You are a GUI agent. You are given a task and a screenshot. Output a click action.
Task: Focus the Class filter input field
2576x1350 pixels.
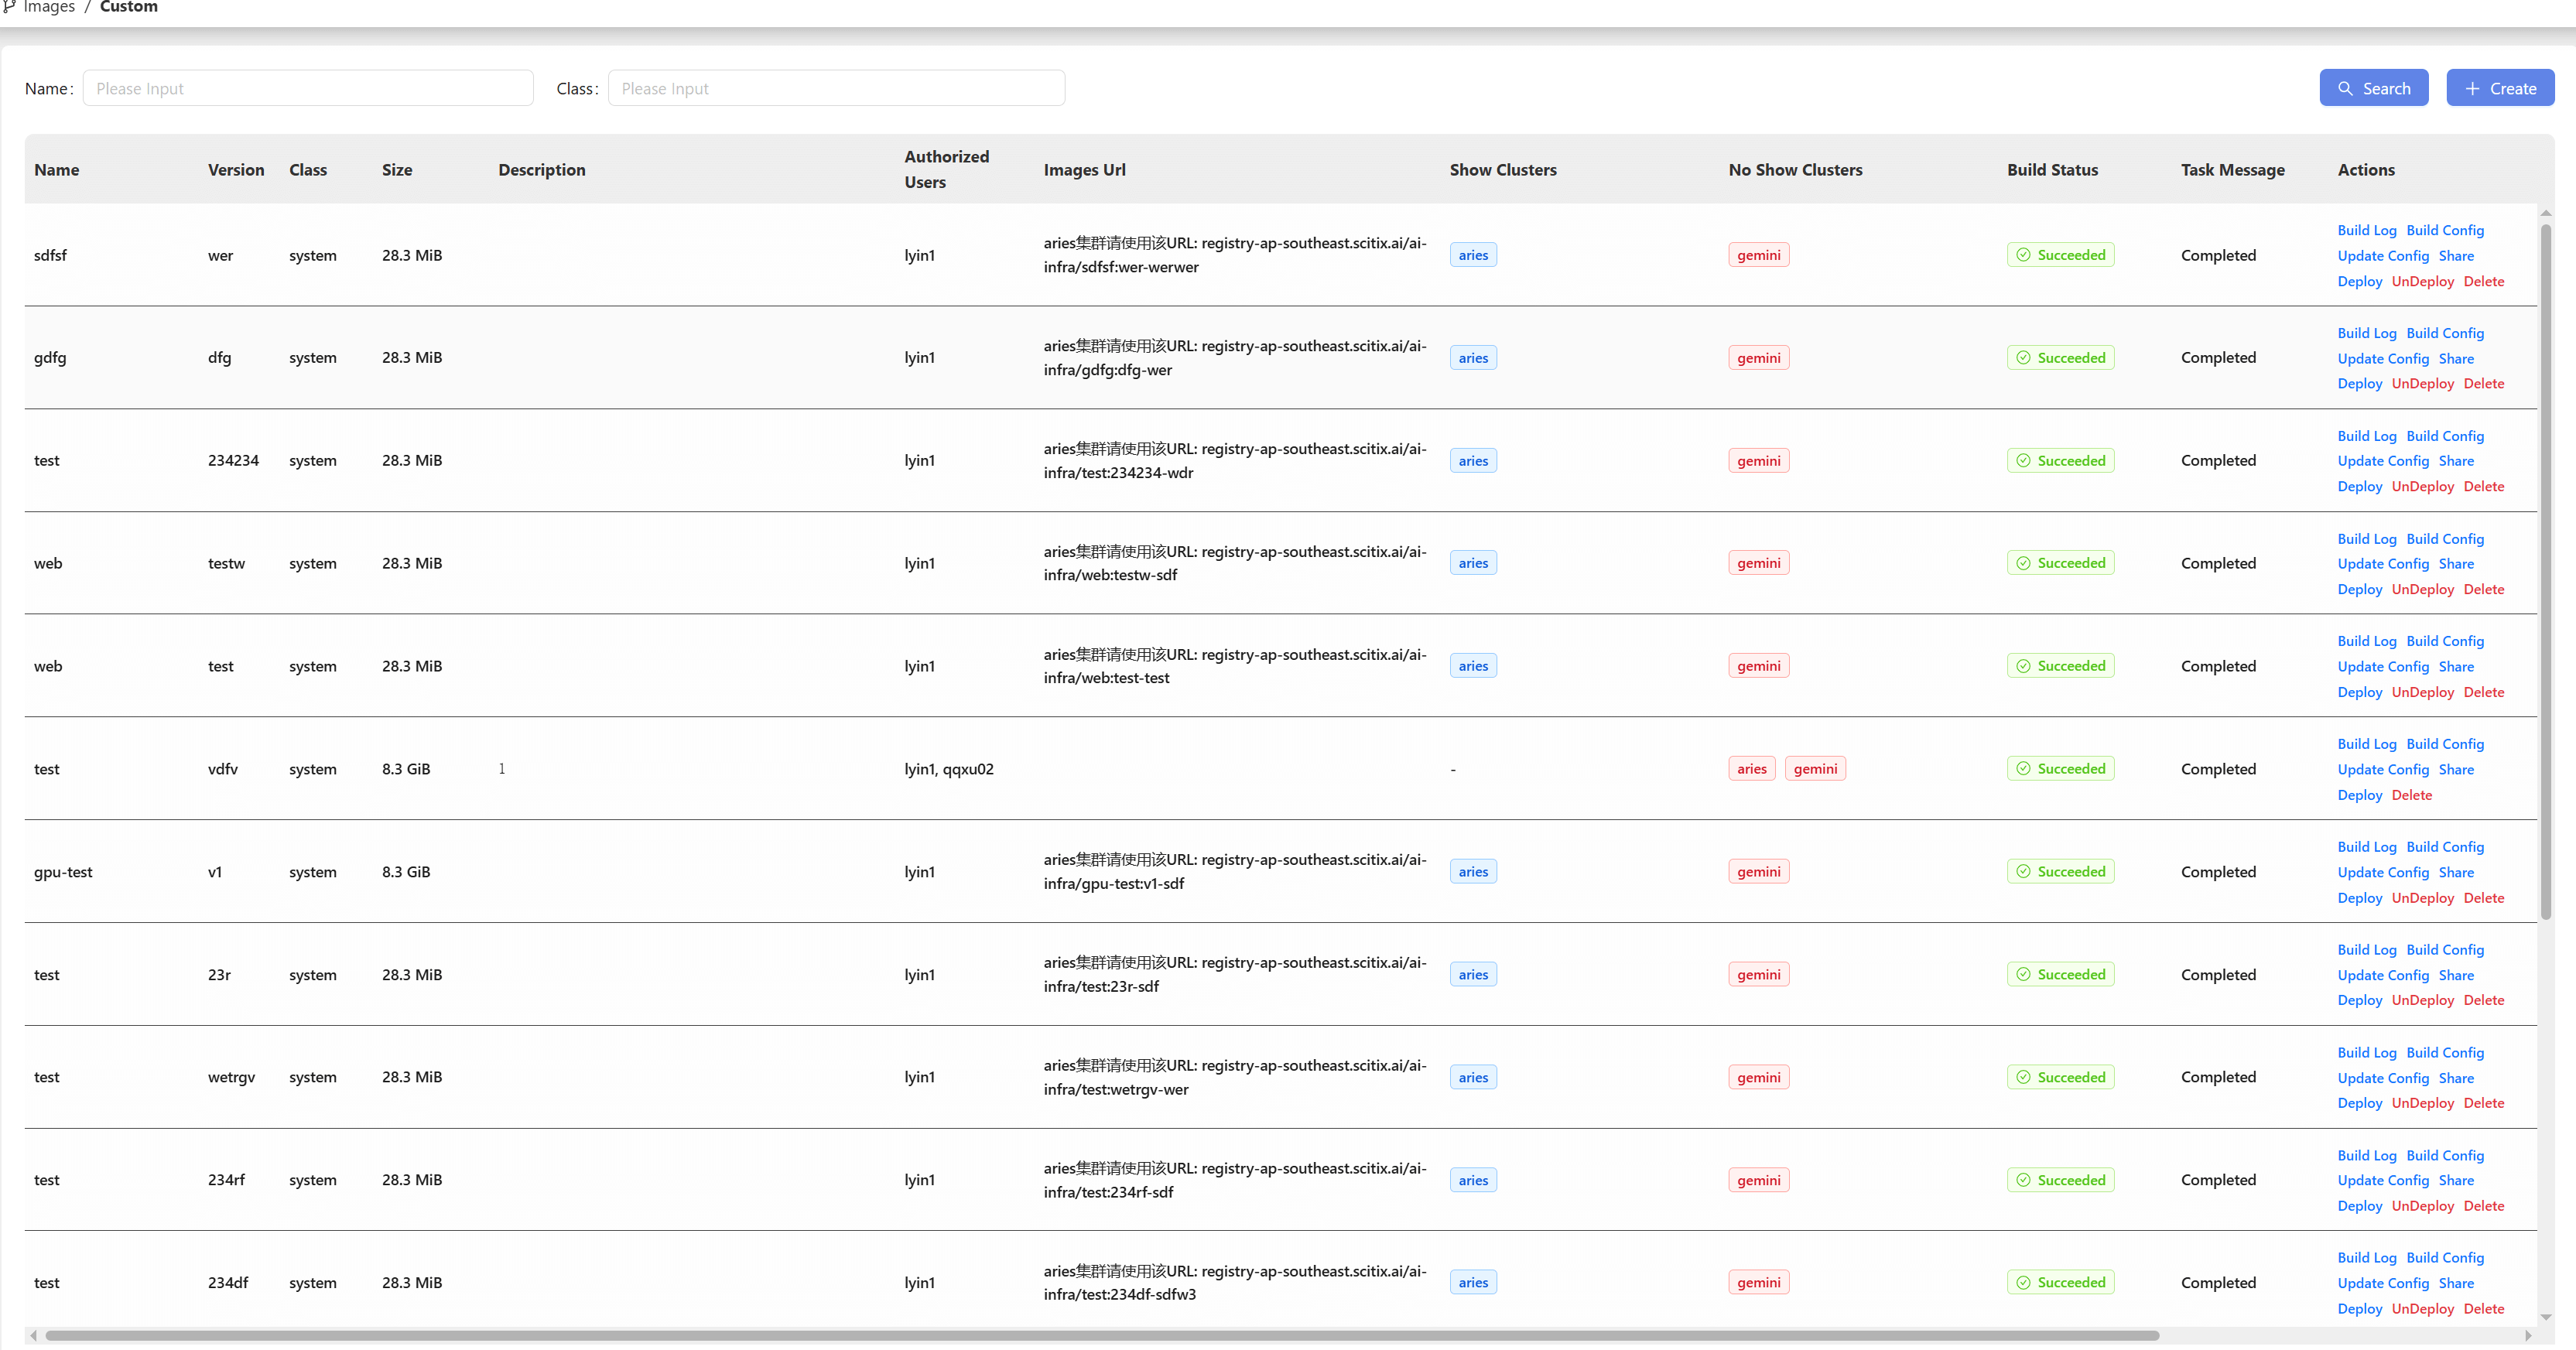(x=836, y=88)
